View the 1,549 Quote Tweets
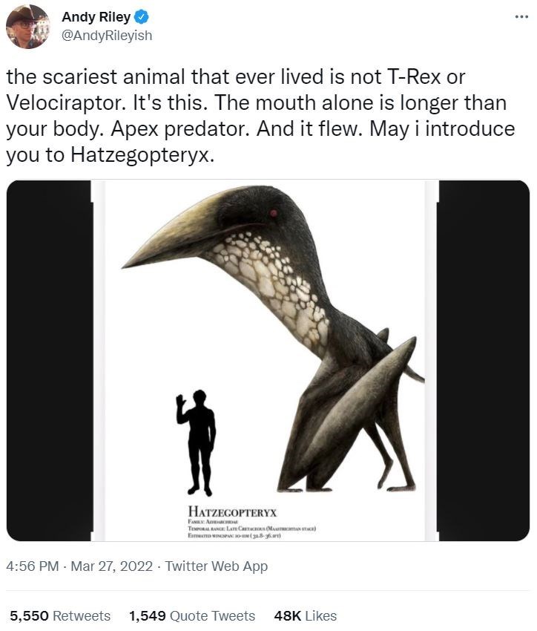 (191, 616)
